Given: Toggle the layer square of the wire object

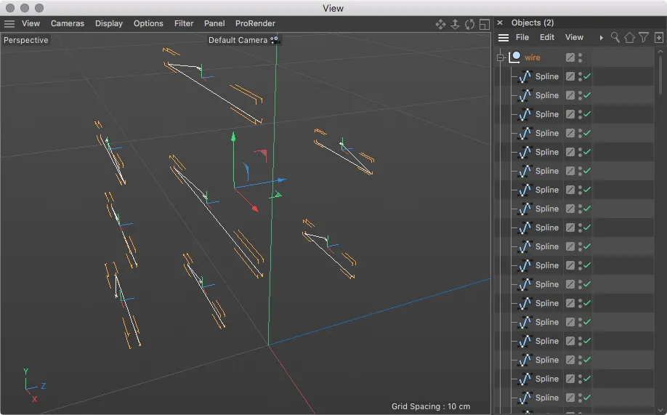Looking at the screenshot, I should (570, 57).
